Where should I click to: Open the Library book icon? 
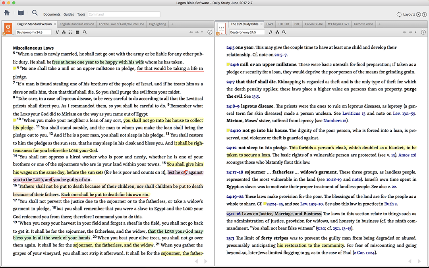pyautogui.click(x=21, y=13)
